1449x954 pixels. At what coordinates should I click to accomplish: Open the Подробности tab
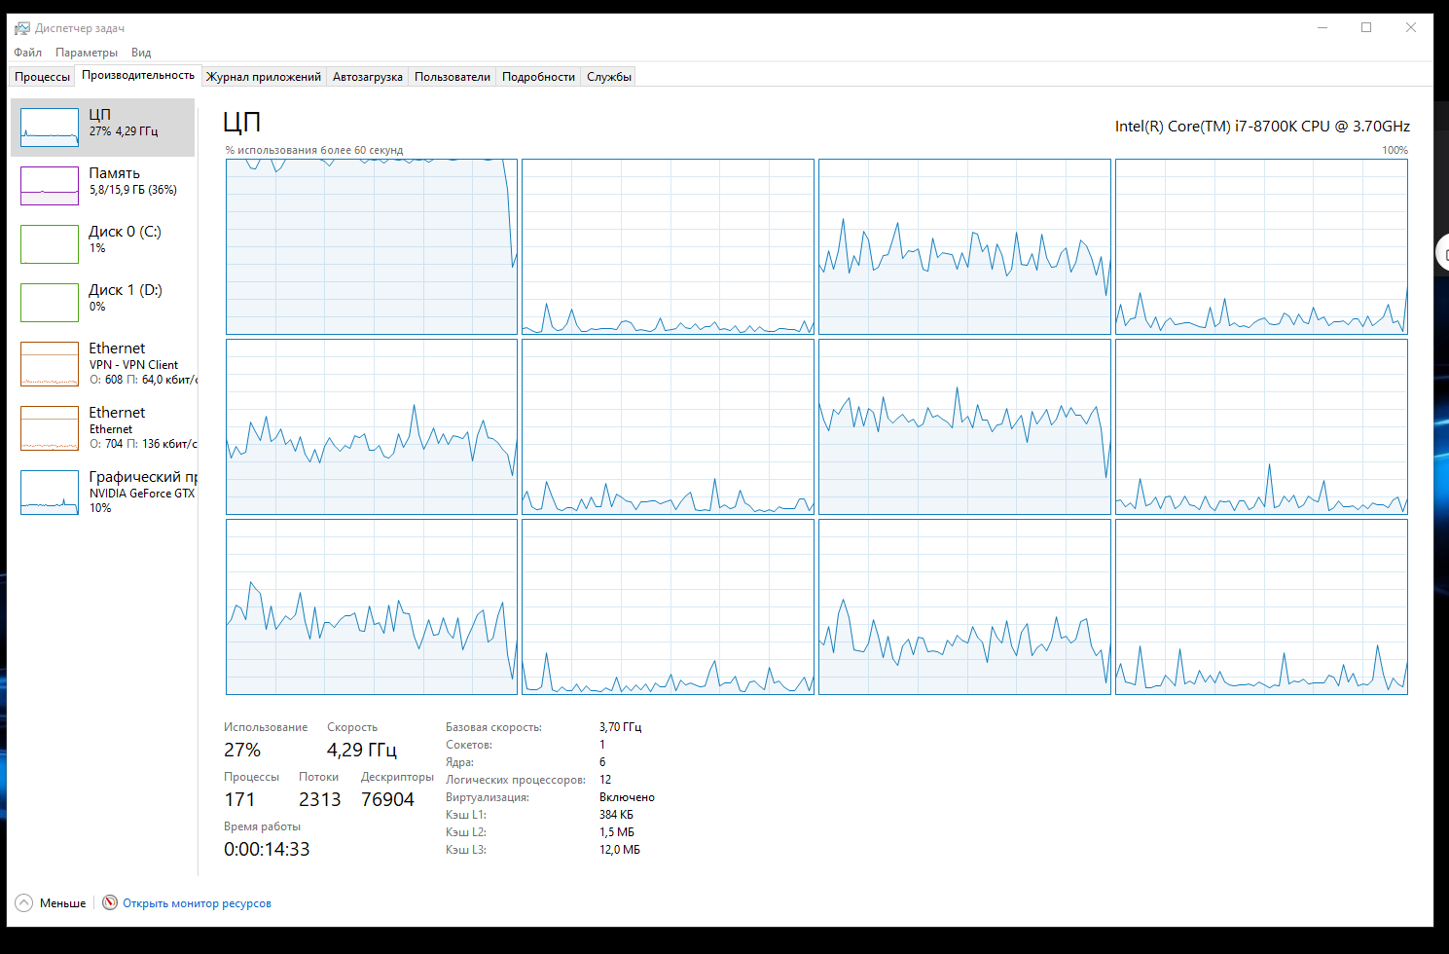[x=538, y=77]
